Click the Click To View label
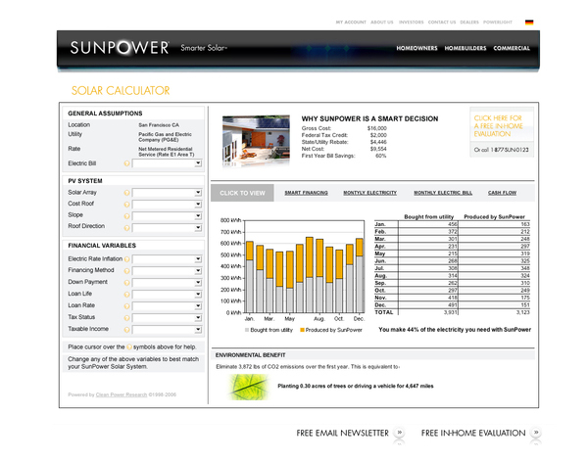588x461 pixels. point(242,193)
